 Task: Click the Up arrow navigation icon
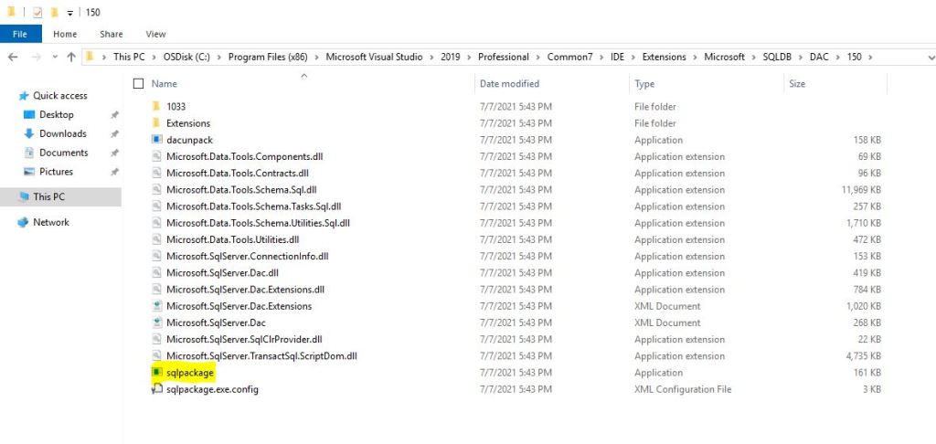pyautogui.click(x=71, y=57)
